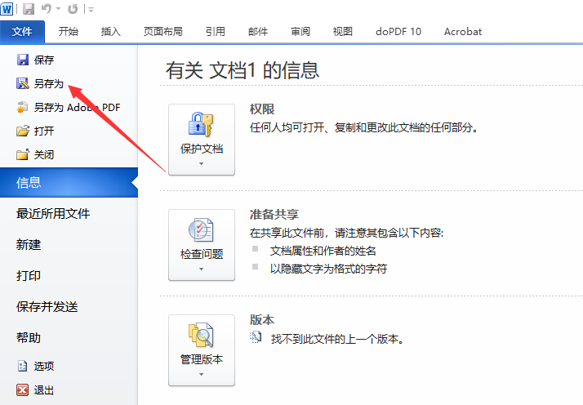Viewport: 583px width, 405px height.
Task: Switch to the 开始 (Home) ribbon tab
Action: [x=69, y=32]
